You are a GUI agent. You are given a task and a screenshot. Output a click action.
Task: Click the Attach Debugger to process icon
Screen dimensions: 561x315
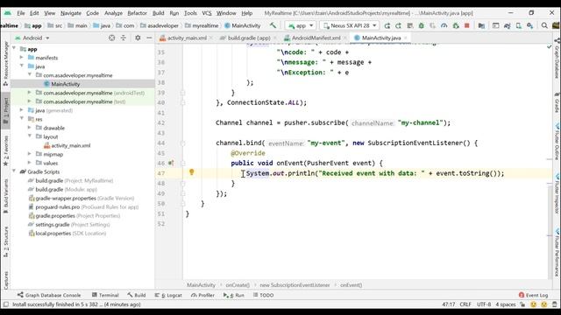click(456, 25)
